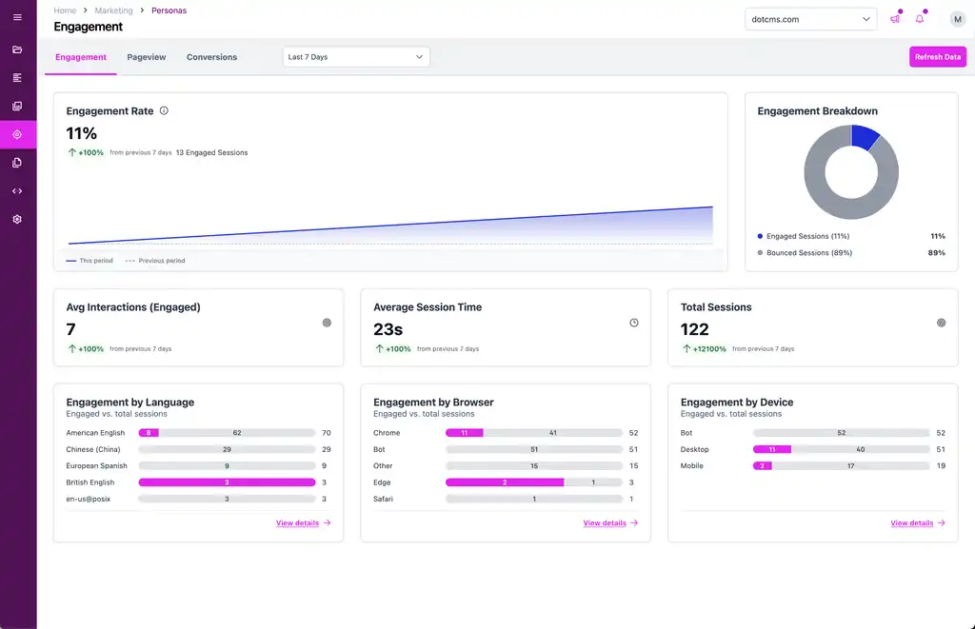Click the 13 Engaged Sessions text
The height and width of the screenshot is (629, 975).
[x=211, y=152]
